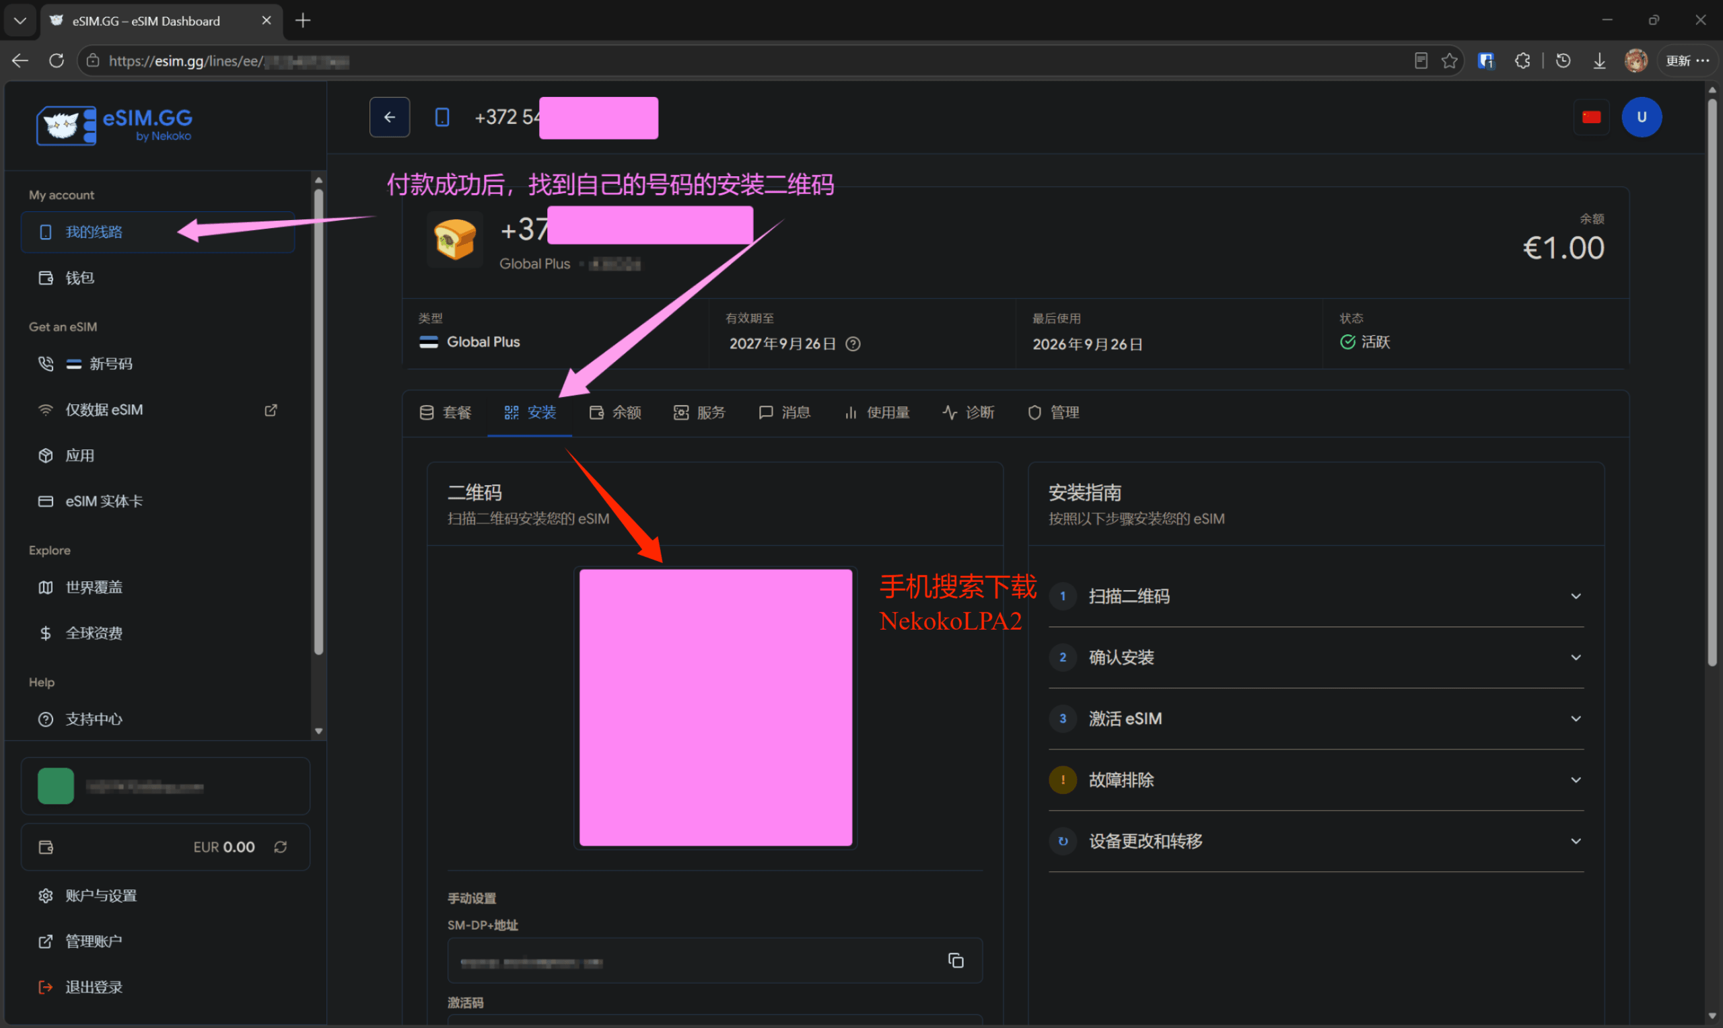Open the browser downloads icon
This screenshot has height=1028, width=1723.
pos(1599,61)
